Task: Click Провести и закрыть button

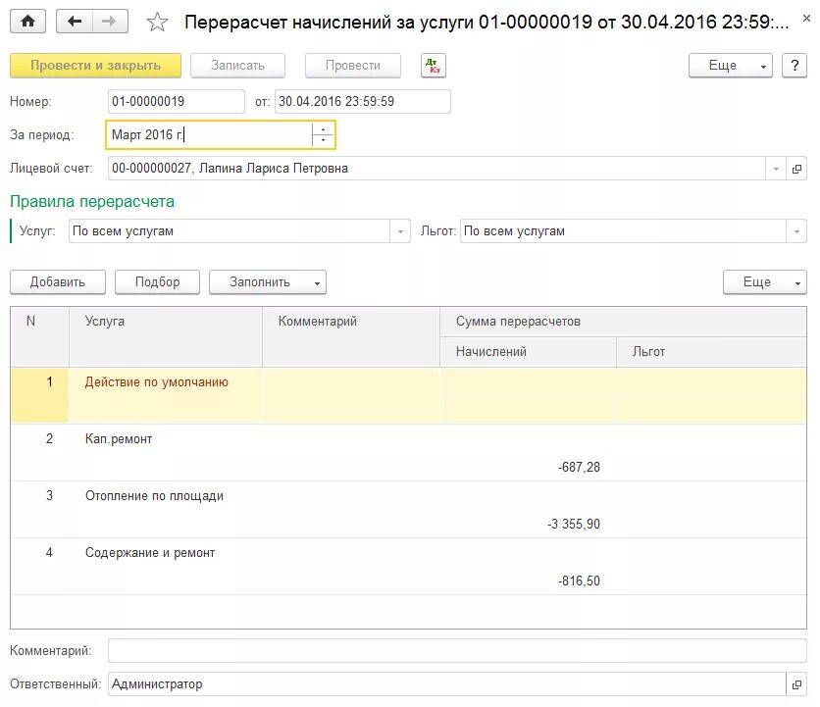Action: [95, 66]
